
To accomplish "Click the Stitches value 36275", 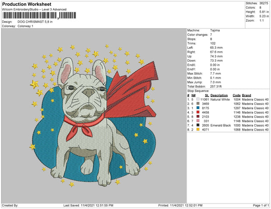I will pos(264,3).
